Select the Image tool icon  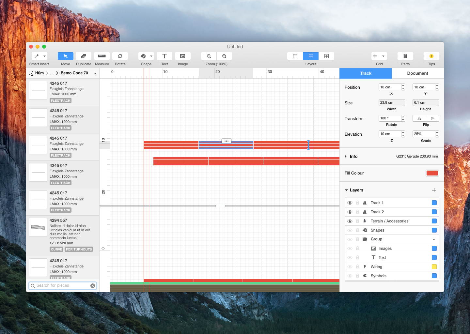[183, 56]
